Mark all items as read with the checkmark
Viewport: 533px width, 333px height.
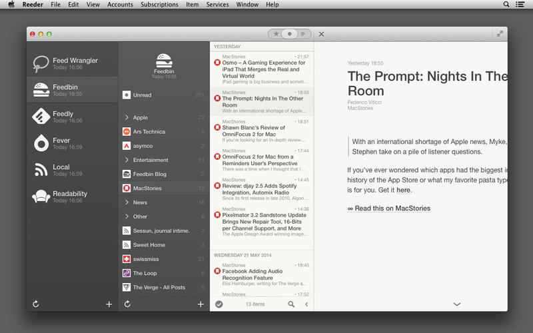[x=219, y=304]
